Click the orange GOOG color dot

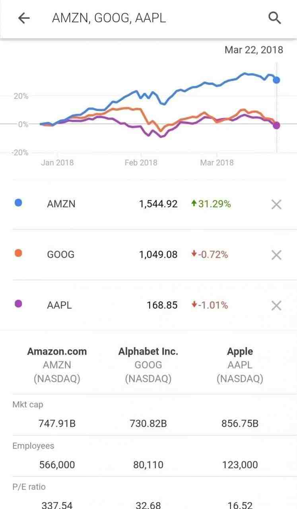18,253
